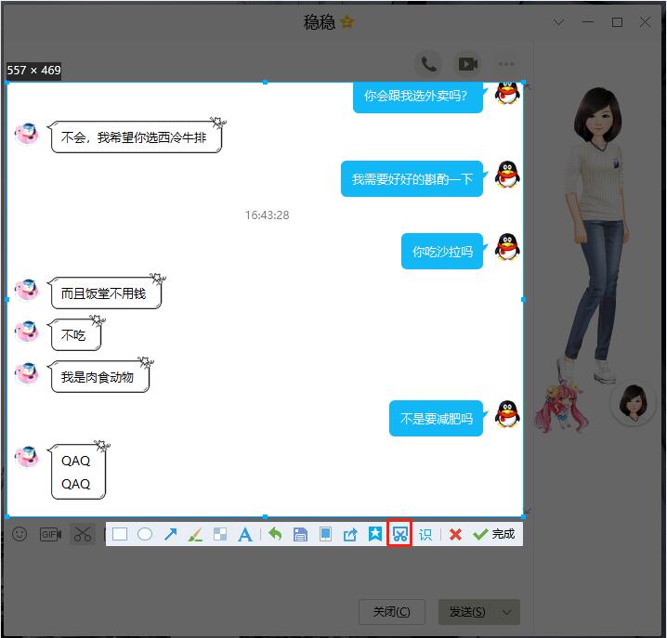Click the message 不吃

pyautogui.click(x=76, y=334)
